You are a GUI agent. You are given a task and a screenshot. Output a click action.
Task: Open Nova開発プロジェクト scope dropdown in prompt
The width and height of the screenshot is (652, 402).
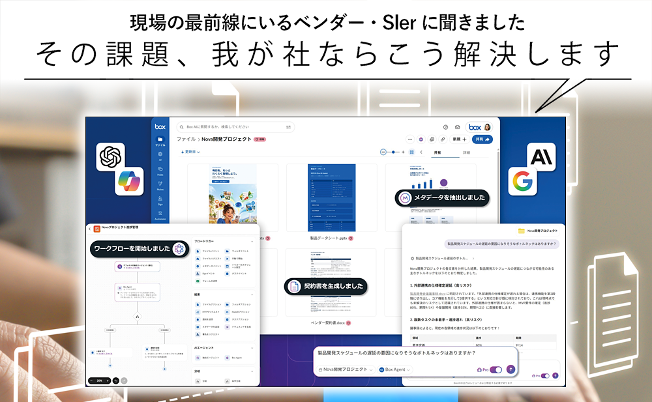coord(346,369)
